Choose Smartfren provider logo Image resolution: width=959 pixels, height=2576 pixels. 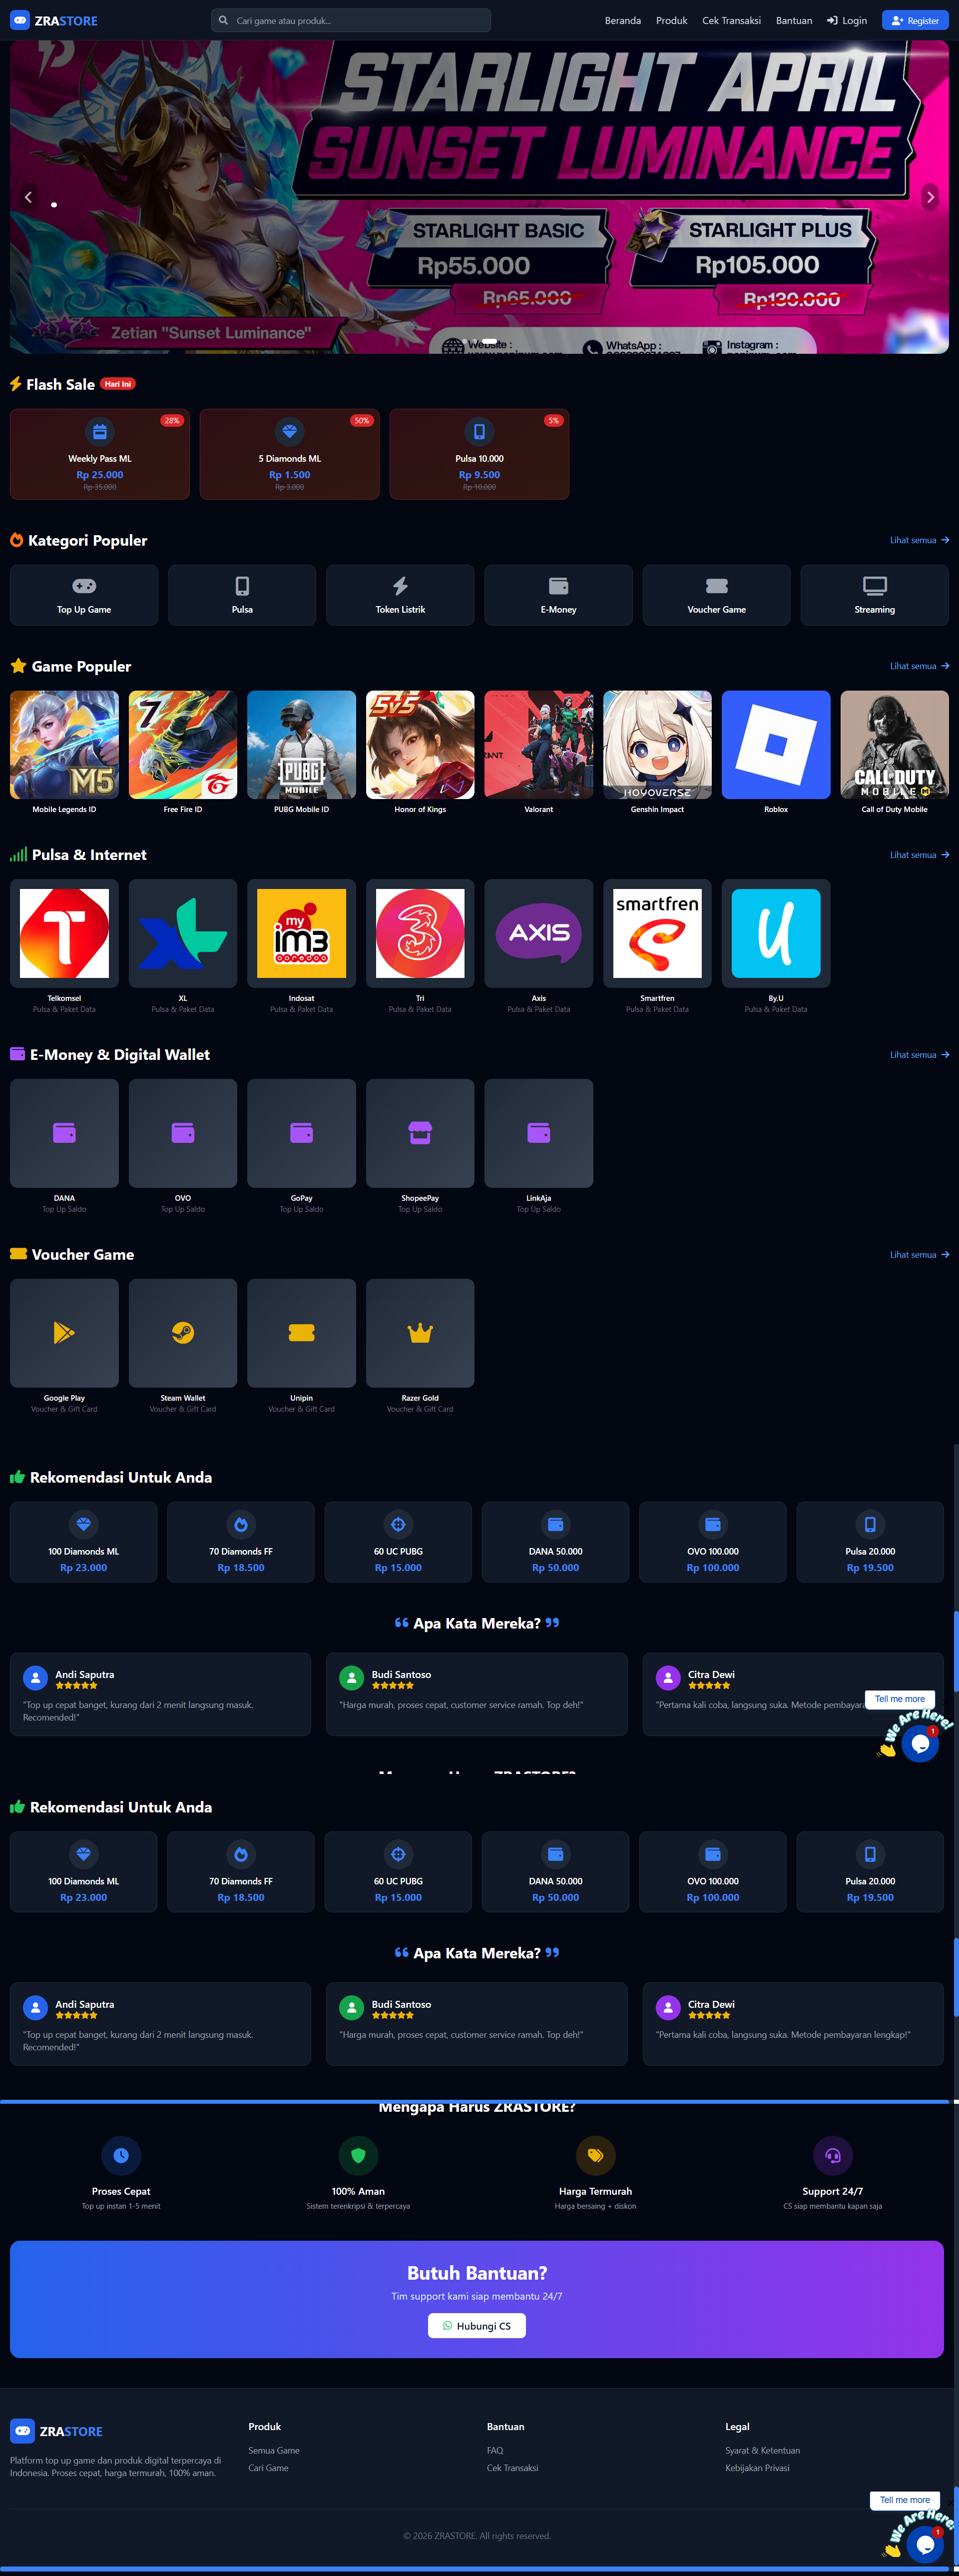[657, 933]
